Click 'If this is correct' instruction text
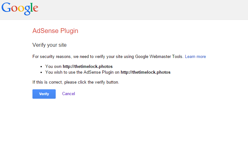Screen dimensions: 248x156 pos(76,82)
